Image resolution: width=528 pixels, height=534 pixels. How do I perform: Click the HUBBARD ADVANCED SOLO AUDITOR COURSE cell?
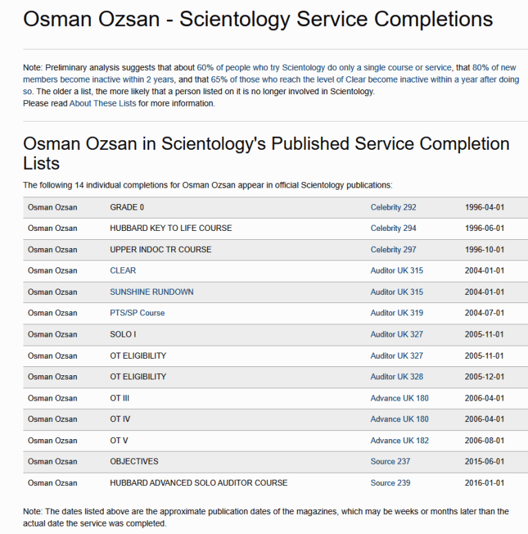199,483
